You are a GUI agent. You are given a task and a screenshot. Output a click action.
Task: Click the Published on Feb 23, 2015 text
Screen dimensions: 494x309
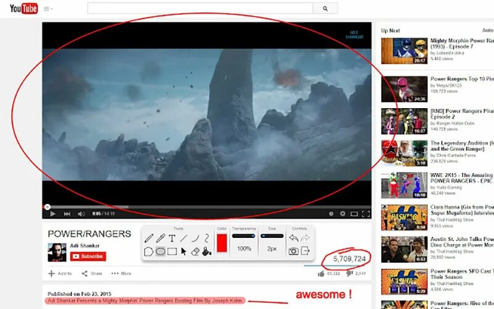[x=80, y=294]
